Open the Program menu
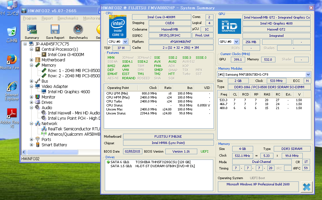The image size is (322, 200). (30, 18)
